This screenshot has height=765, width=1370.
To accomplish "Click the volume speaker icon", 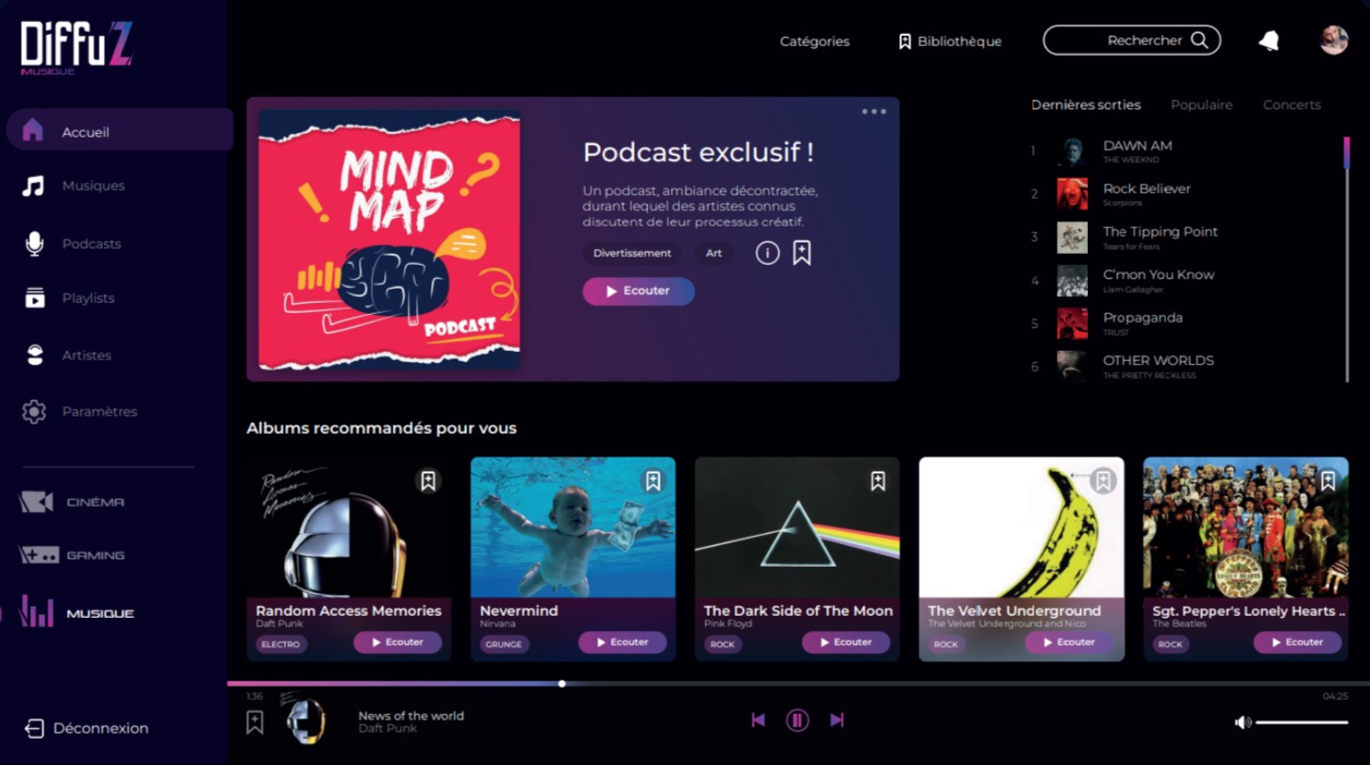I will pos(1243,723).
